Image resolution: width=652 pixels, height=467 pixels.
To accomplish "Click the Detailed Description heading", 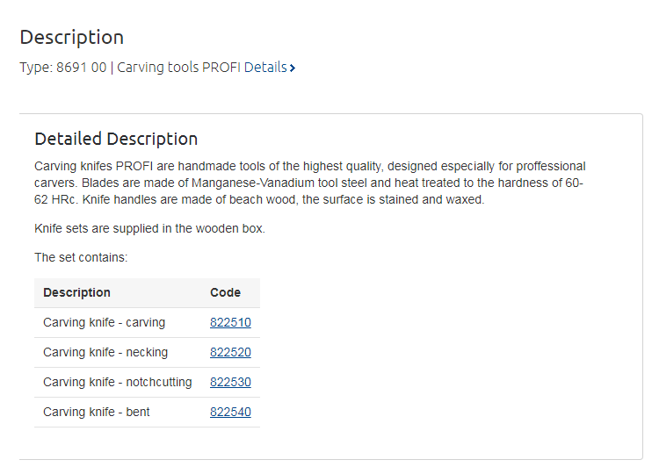I will [116, 139].
